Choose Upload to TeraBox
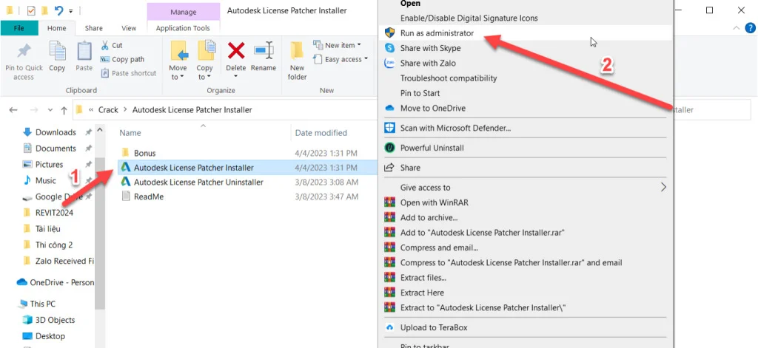The width and height of the screenshot is (758, 348). 525,327
